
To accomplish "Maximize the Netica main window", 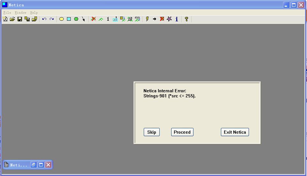I will pos(294,5).
